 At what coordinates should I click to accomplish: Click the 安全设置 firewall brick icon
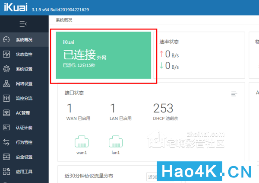point(6,157)
